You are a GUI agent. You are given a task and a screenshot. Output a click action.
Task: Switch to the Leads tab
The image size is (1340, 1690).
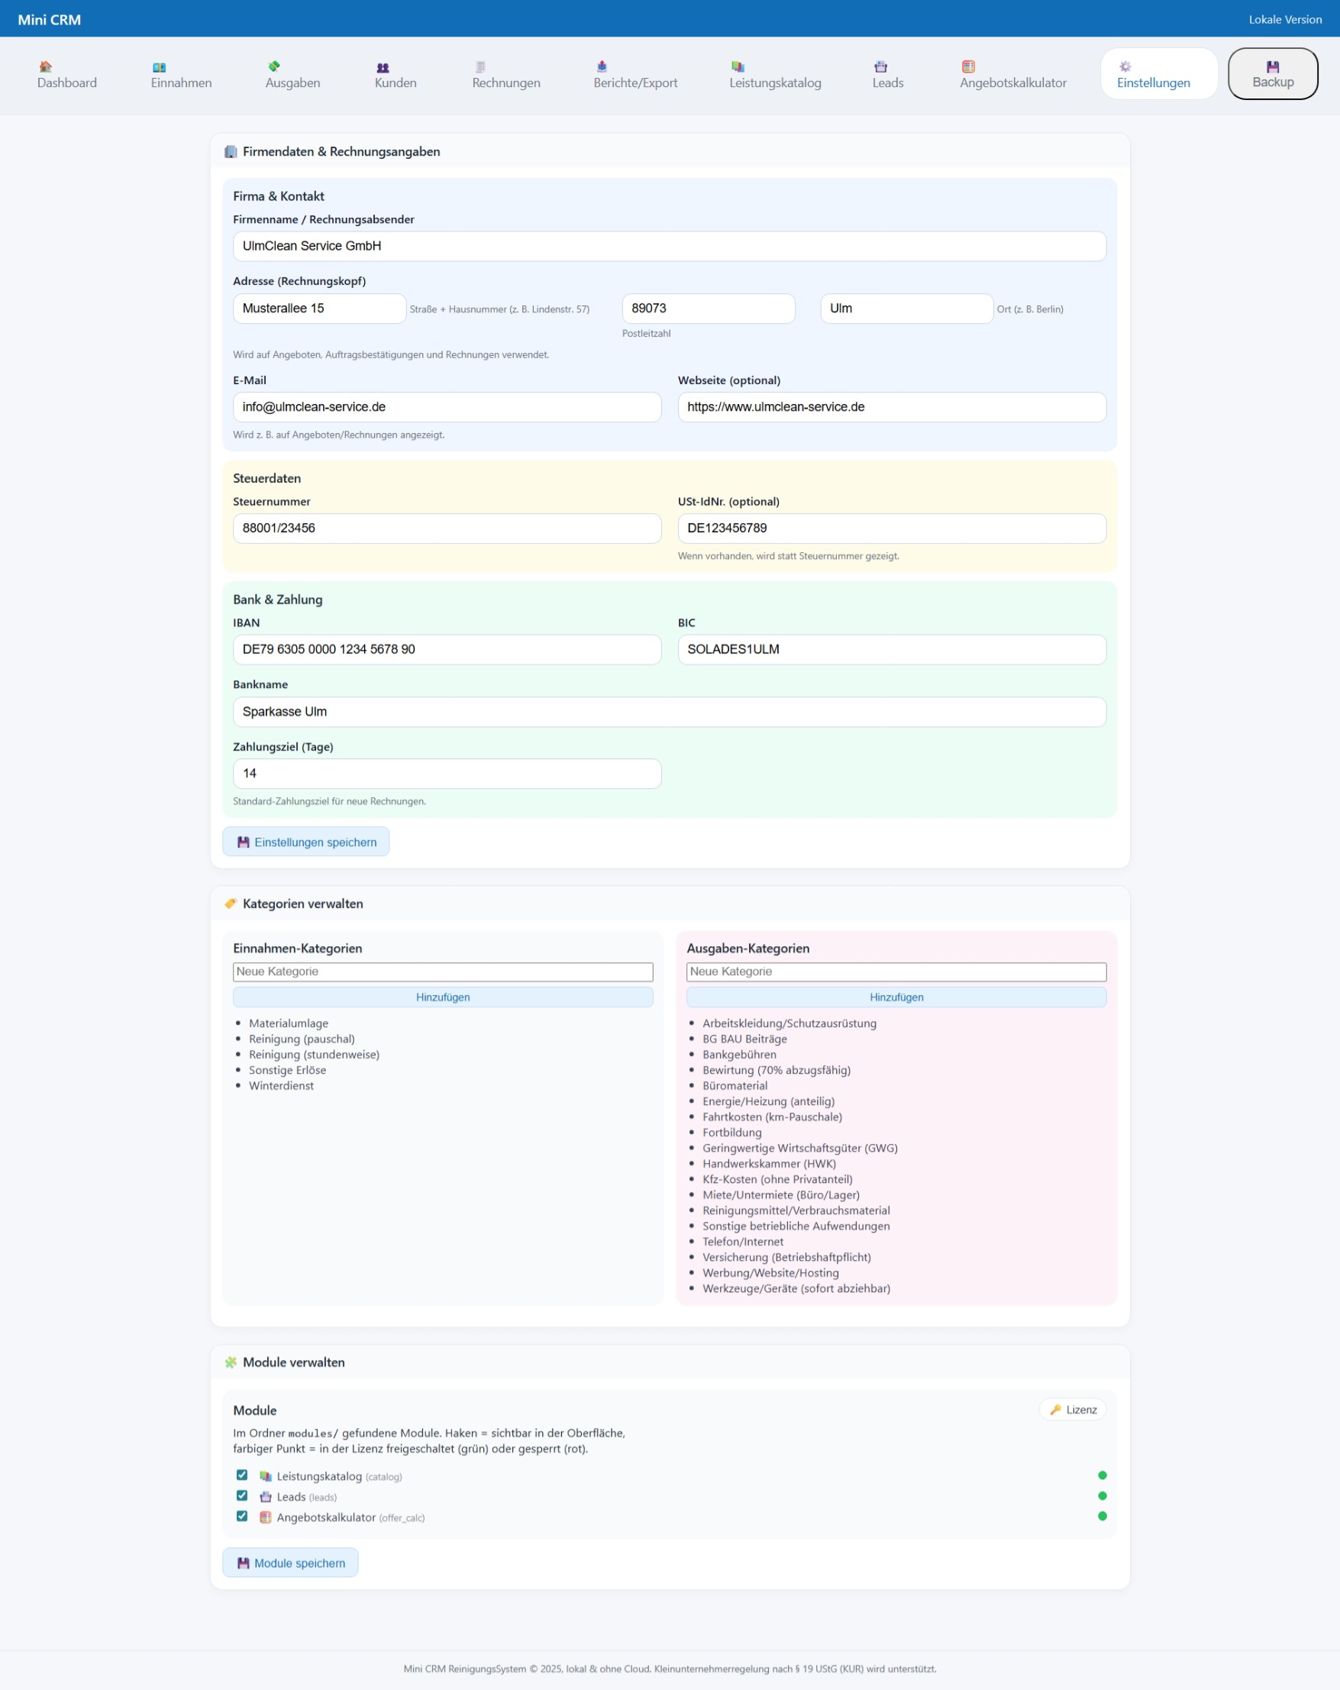(x=888, y=75)
